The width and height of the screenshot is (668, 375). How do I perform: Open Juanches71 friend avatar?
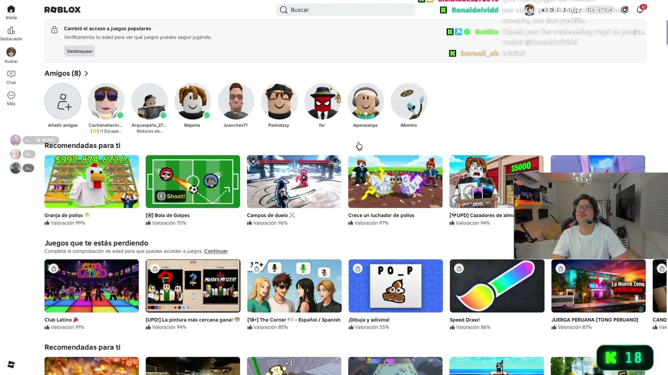pos(236,101)
